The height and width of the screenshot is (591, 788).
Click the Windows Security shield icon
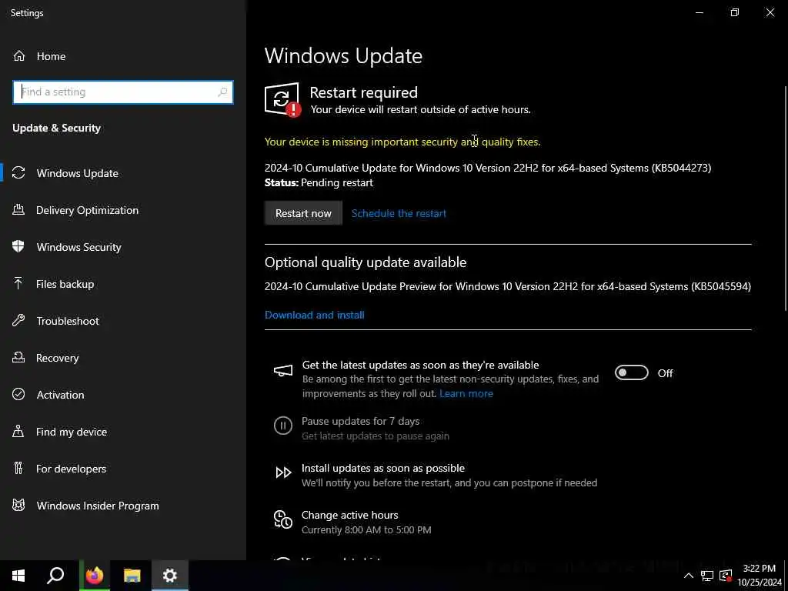point(18,247)
